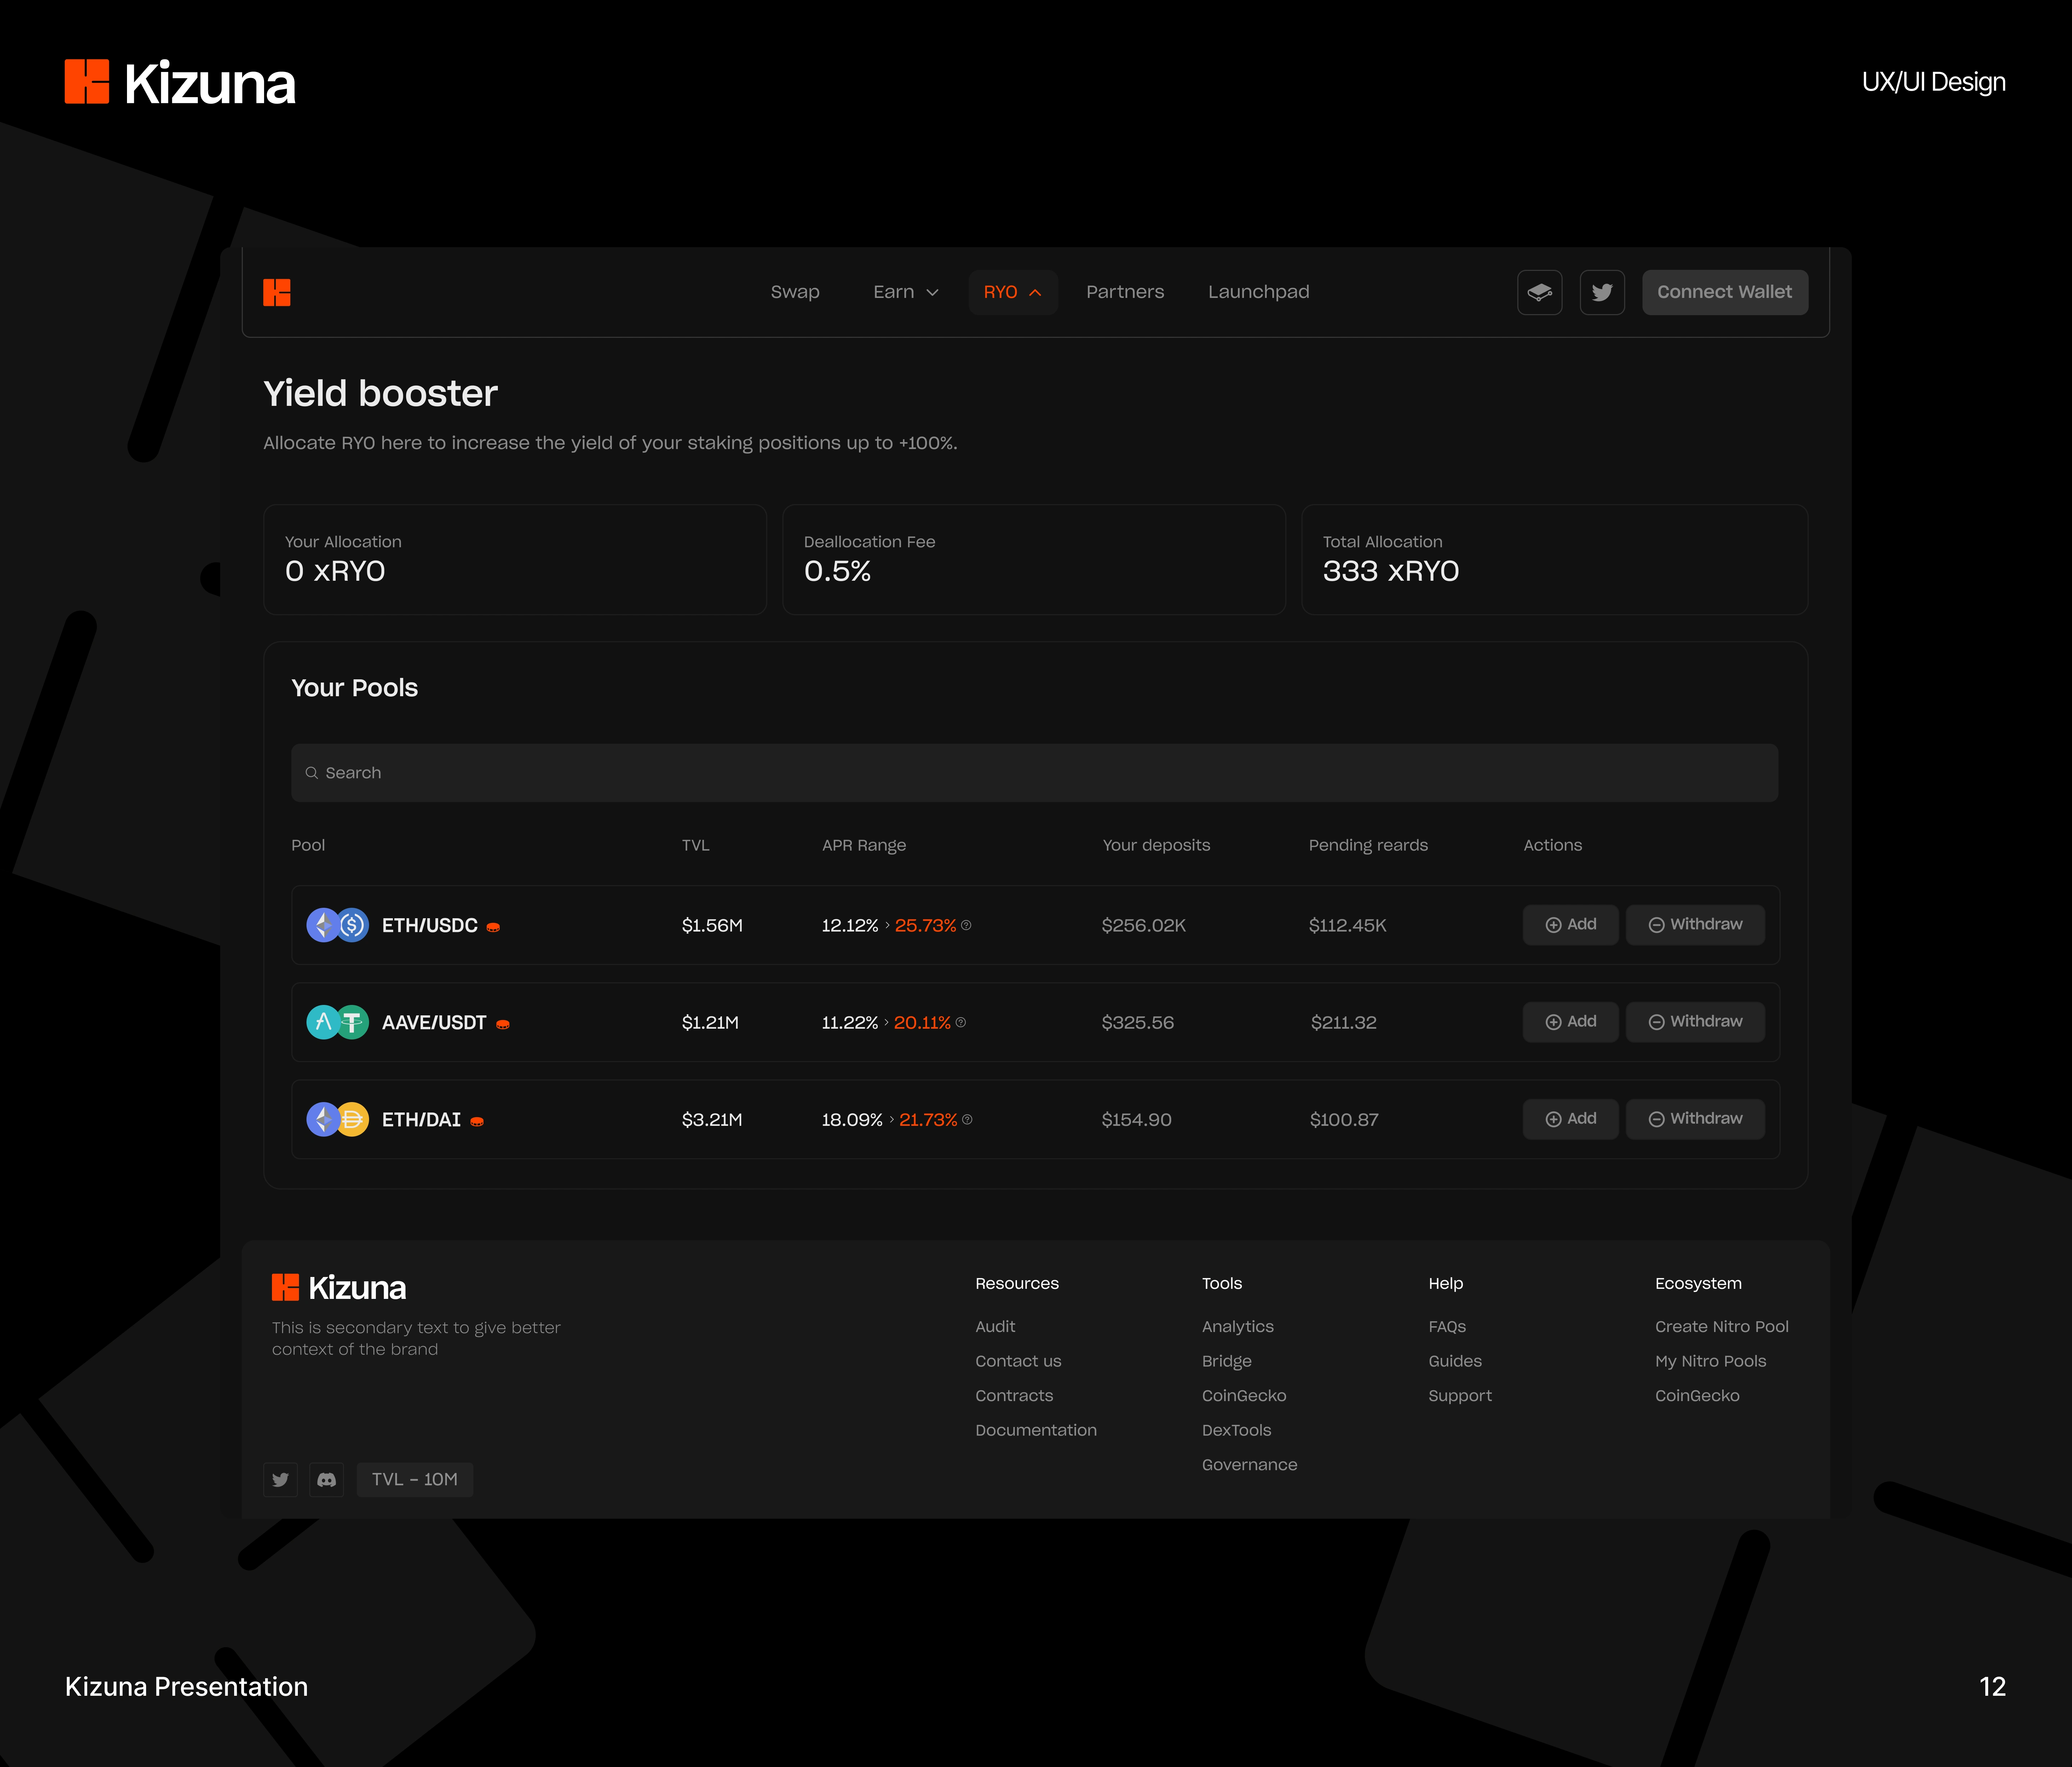Click orange boost badge next to ETH/USDC
2072x1767 pixels.
click(493, 927)
